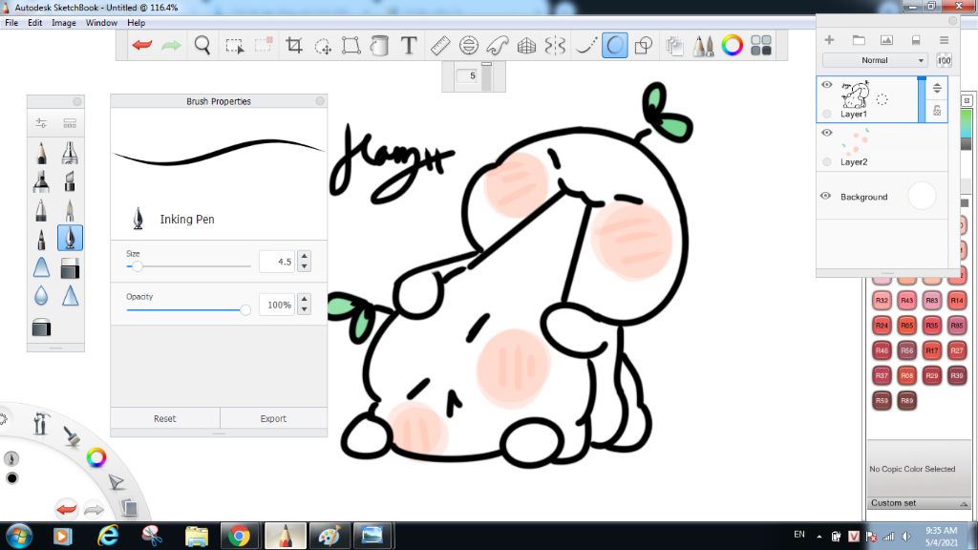Click the brush Opacity slider
Viewport: 978px width, 550px height.
188,309
